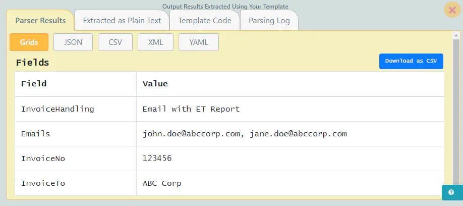View the Parsing Log tab

(269, 21)
